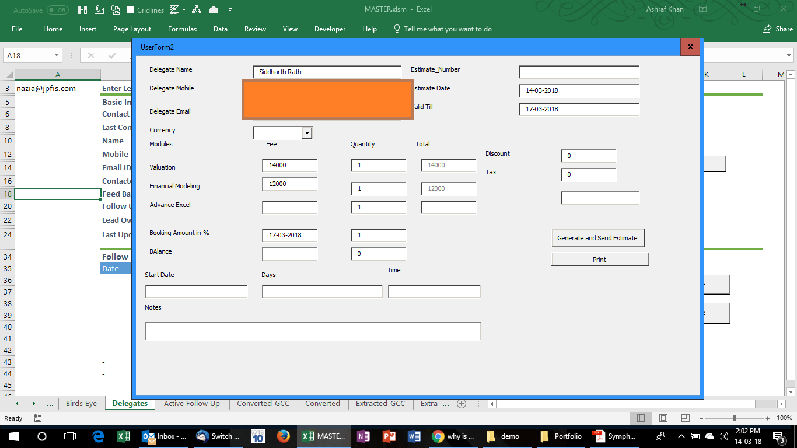
Task: Open the Firefox icon on the taskbar
Action: [284, 436]
